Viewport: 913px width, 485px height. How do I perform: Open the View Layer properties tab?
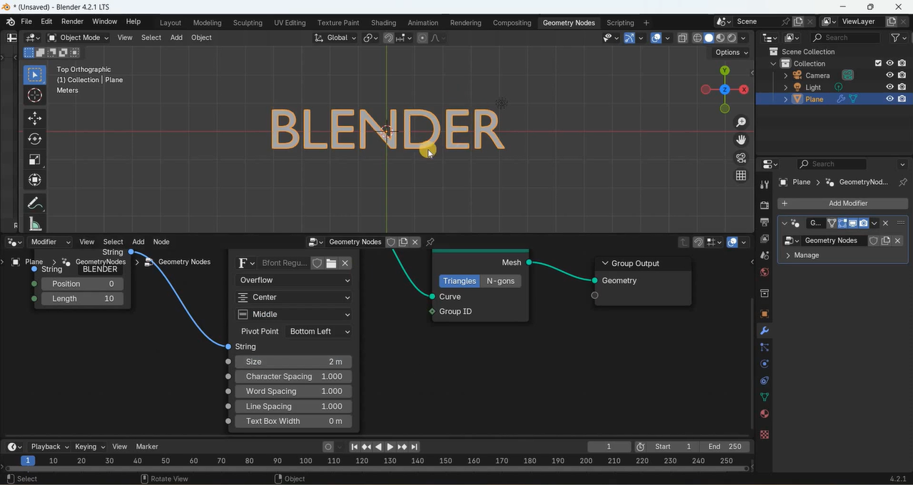pos(765,238)
